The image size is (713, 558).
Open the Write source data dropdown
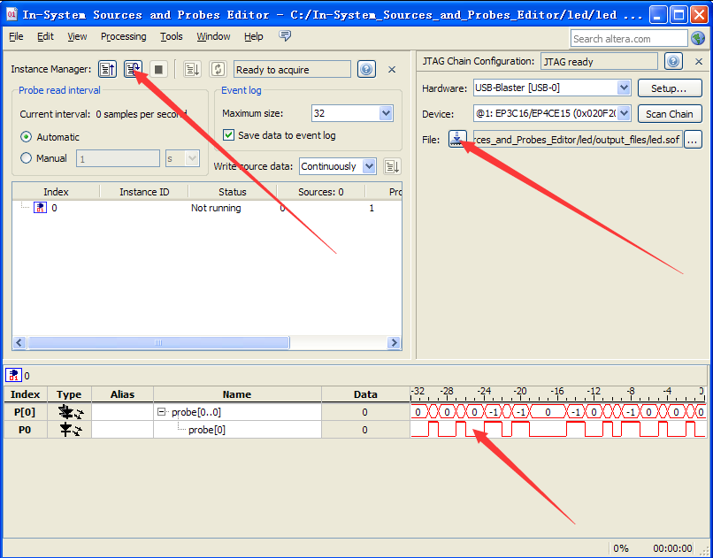[x=369, y=166]
